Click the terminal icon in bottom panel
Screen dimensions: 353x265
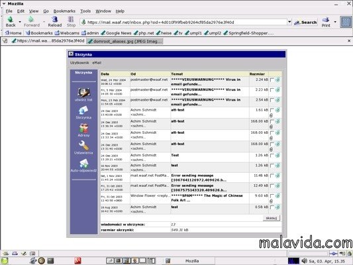tap(50, 261)
